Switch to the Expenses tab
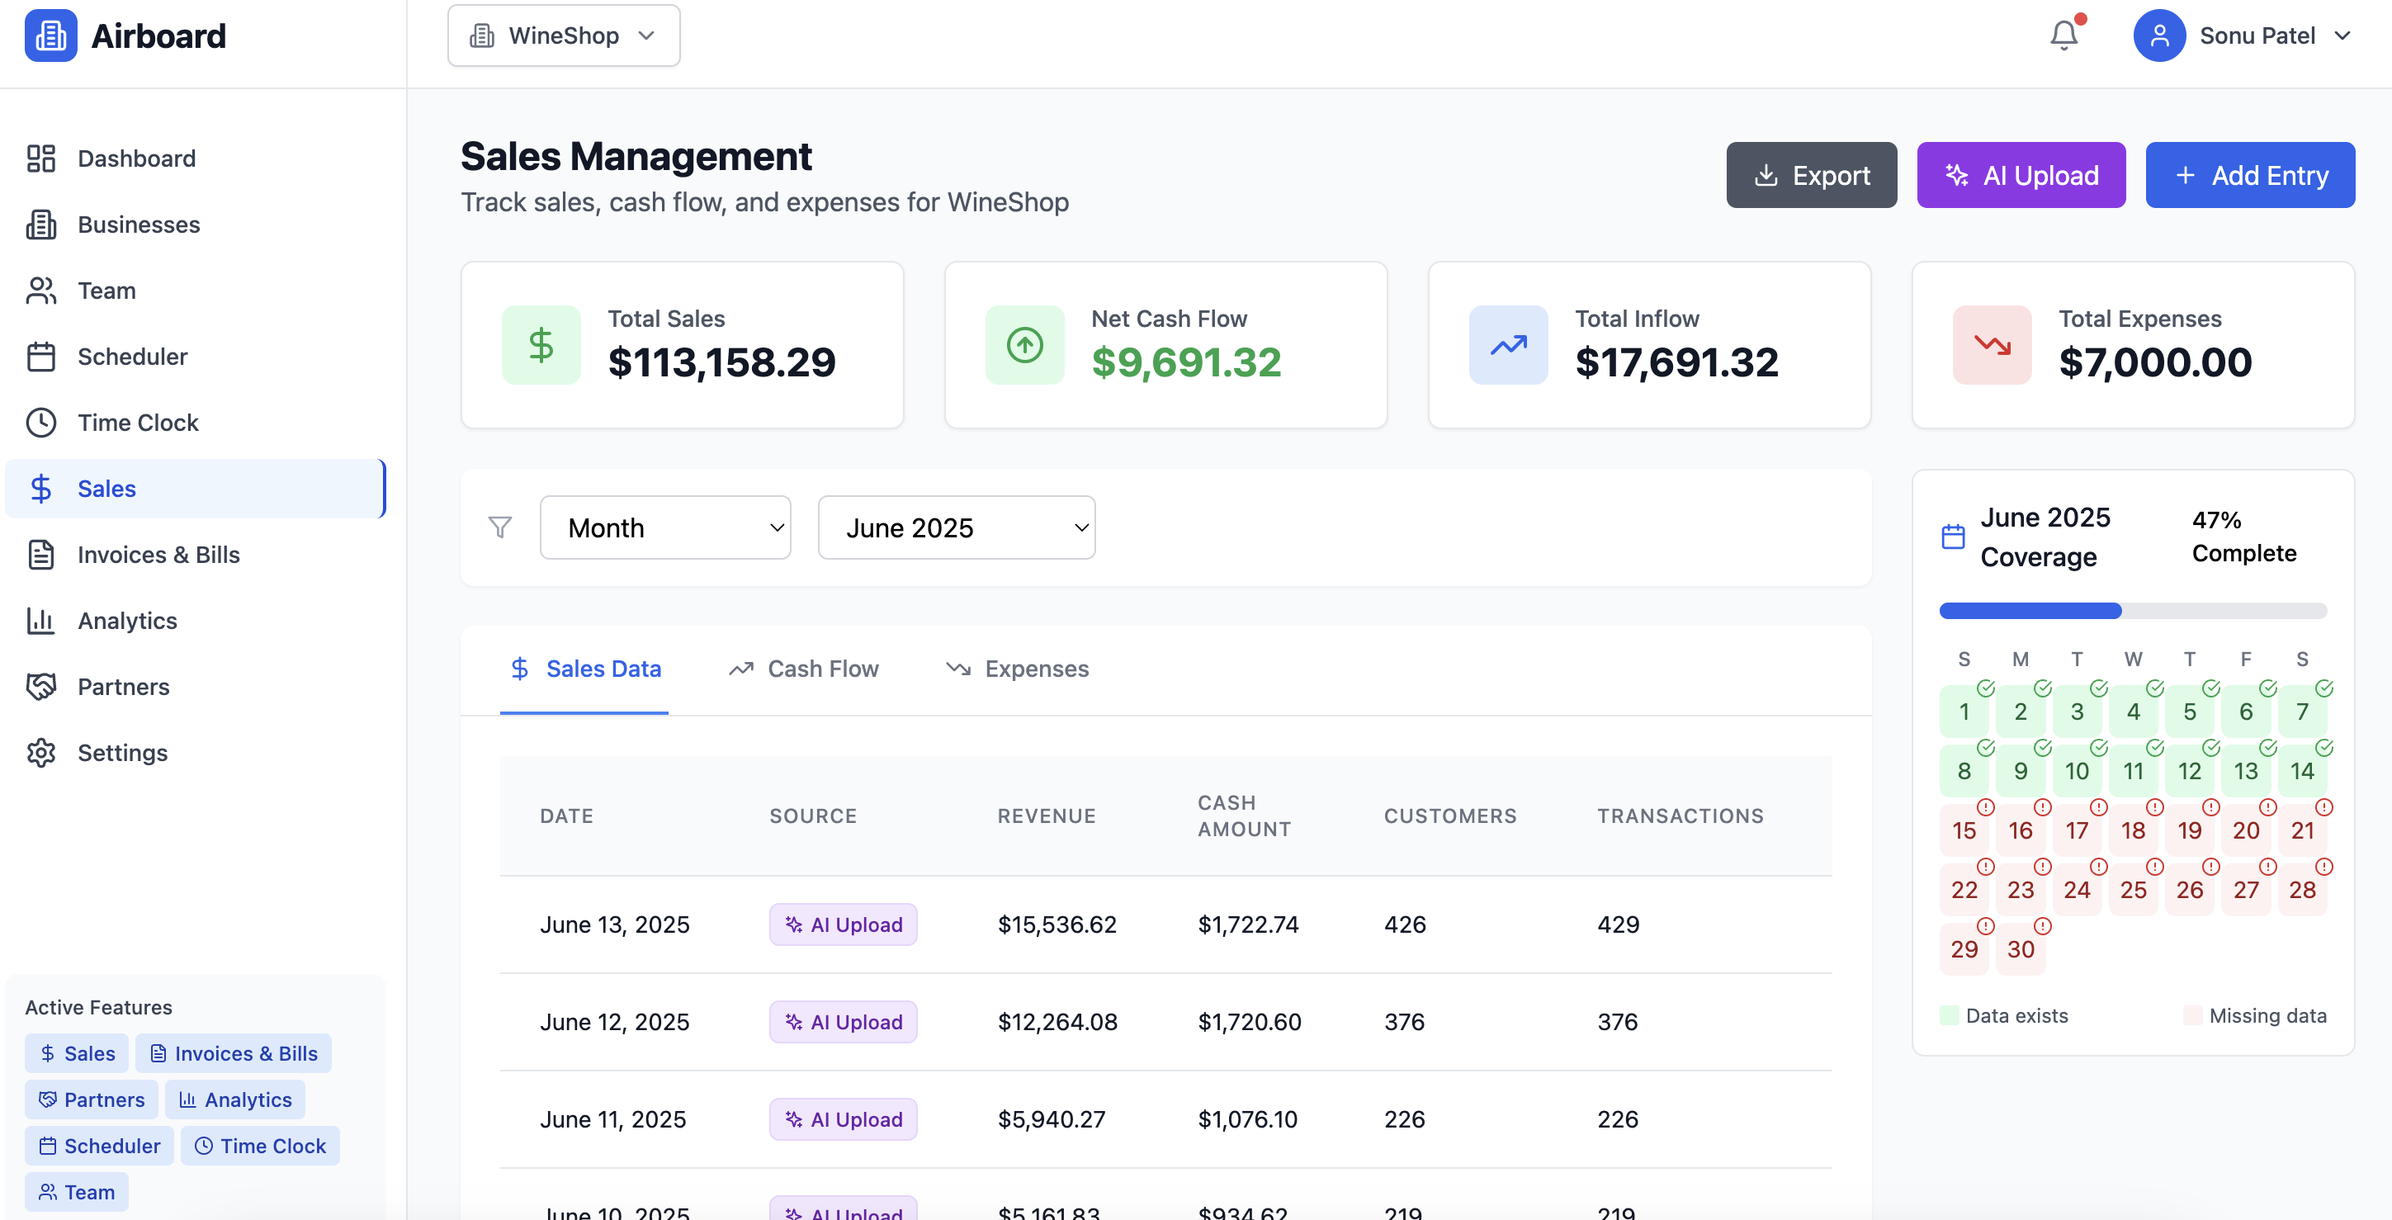Screen dimensions: 2392x1220 [1018, 669]
